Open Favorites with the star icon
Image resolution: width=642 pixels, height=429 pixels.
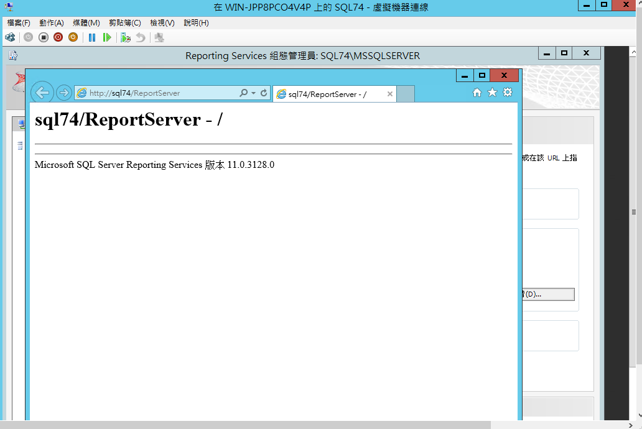tap(492, 93)
